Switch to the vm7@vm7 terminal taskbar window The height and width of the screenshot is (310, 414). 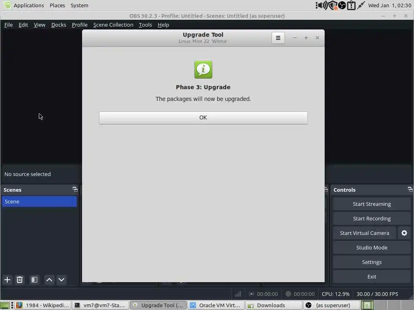(x=100, y=305)
